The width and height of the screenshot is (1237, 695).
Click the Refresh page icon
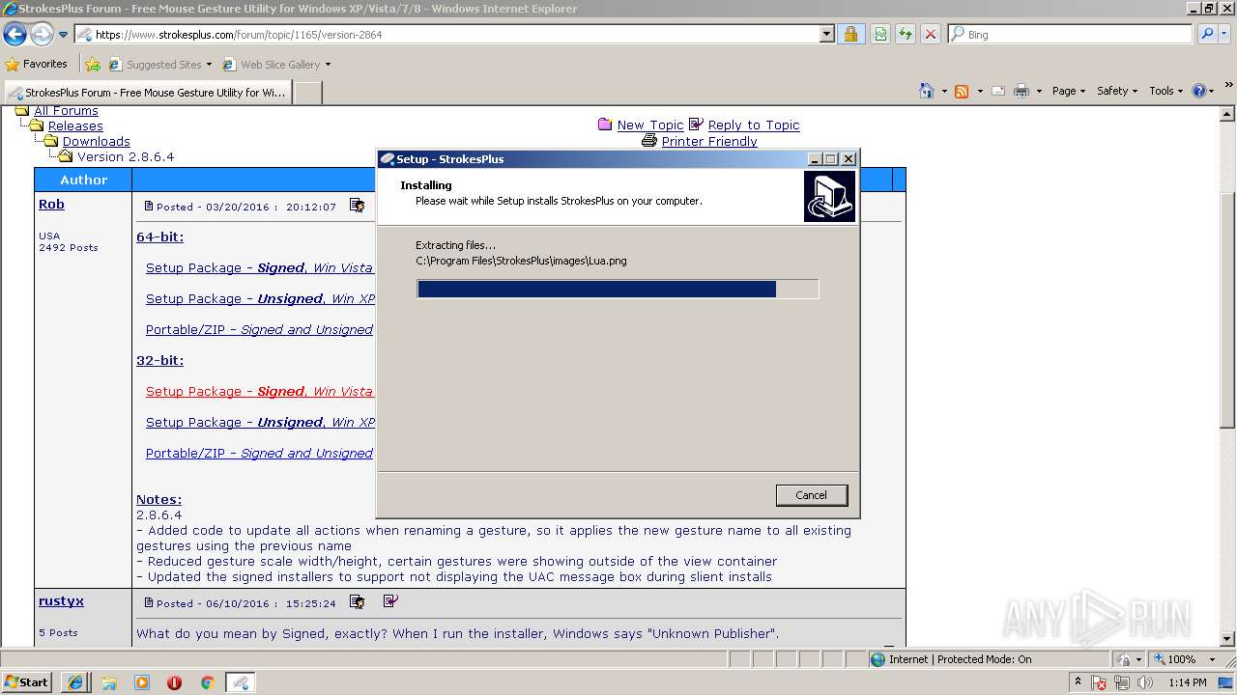click(906, 34)
